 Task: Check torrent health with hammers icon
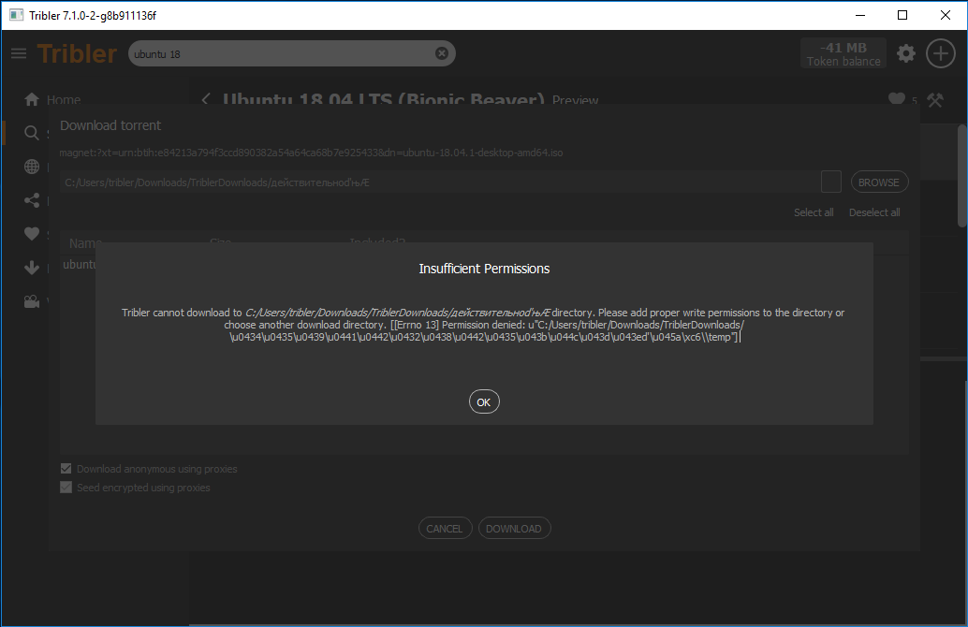[934, 98]
